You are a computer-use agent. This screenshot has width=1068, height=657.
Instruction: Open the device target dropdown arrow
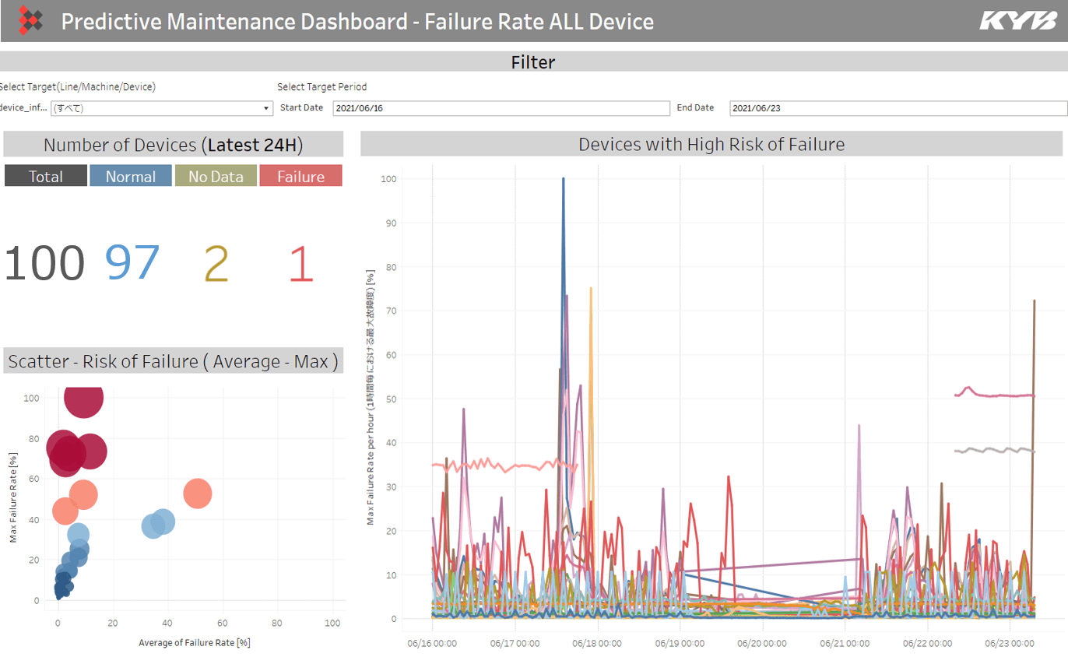tap(266, 108)
